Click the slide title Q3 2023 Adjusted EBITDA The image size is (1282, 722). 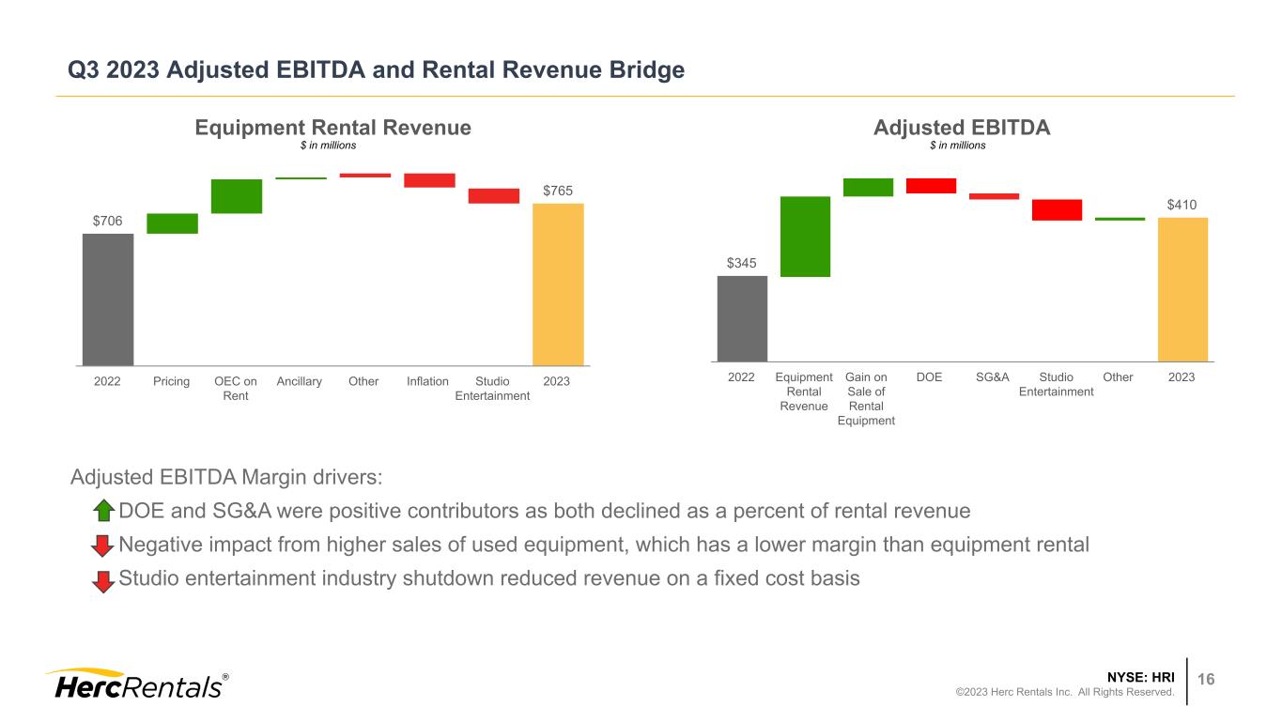[377, 69]
